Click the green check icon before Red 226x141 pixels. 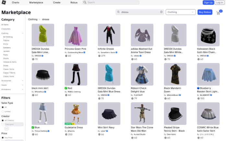click(66, 88)
